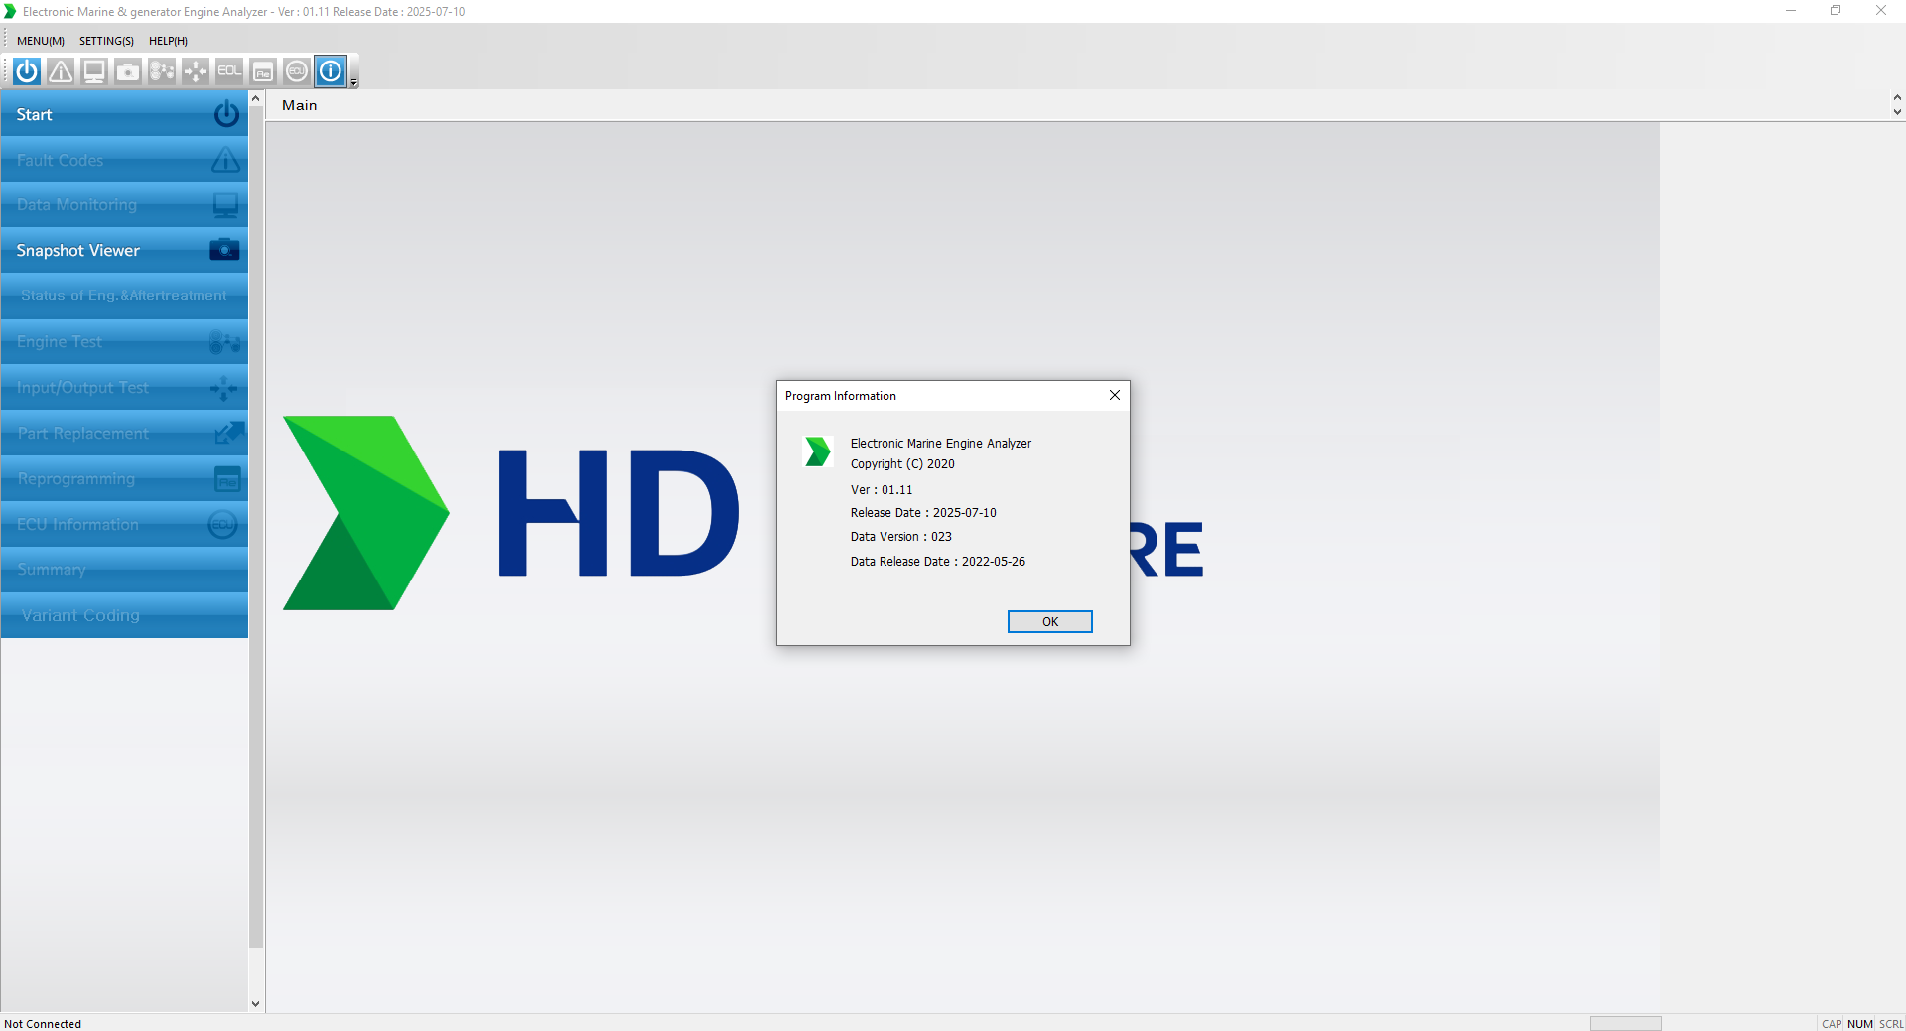Open Part Replacement from the sidebar
The width and height of the screenshot is (1906, 1031).
(124, 434)
